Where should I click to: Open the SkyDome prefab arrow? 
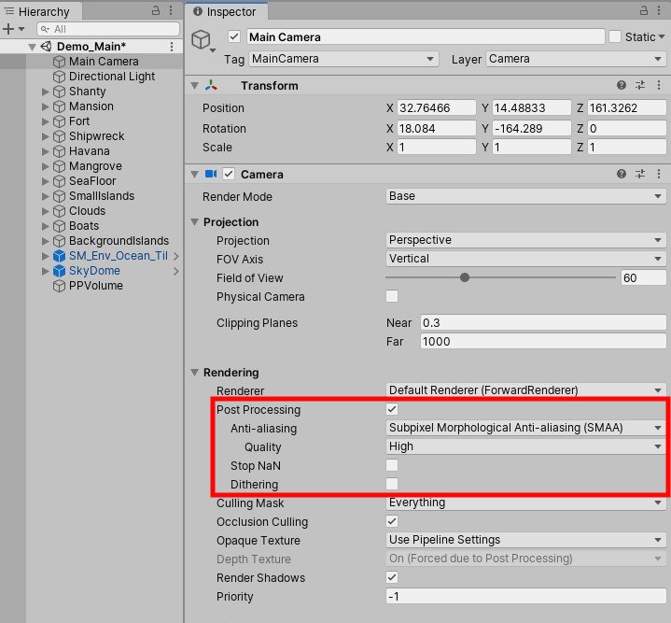(175, 271)
